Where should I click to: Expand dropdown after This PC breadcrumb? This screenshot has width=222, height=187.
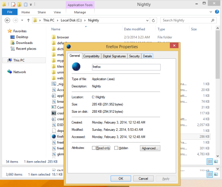[58, 20]
